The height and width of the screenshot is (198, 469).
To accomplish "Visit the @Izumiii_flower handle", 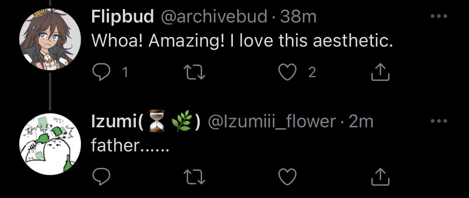I will pos(271,122).
